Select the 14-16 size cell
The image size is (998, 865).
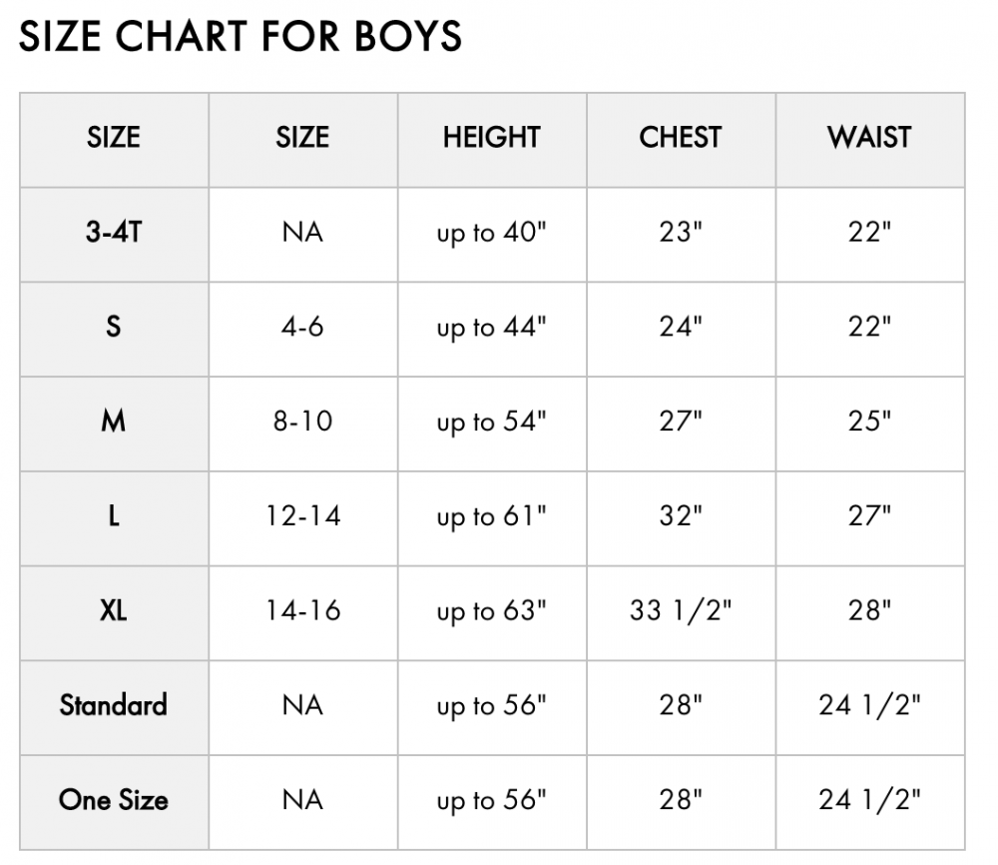pyautogui.click(x=303, y=610)
